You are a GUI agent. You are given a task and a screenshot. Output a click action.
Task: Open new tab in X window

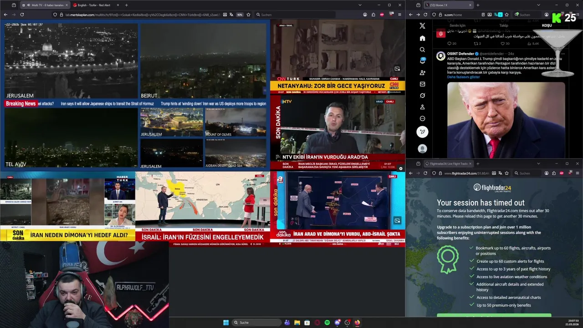click(x=478, y=5)
